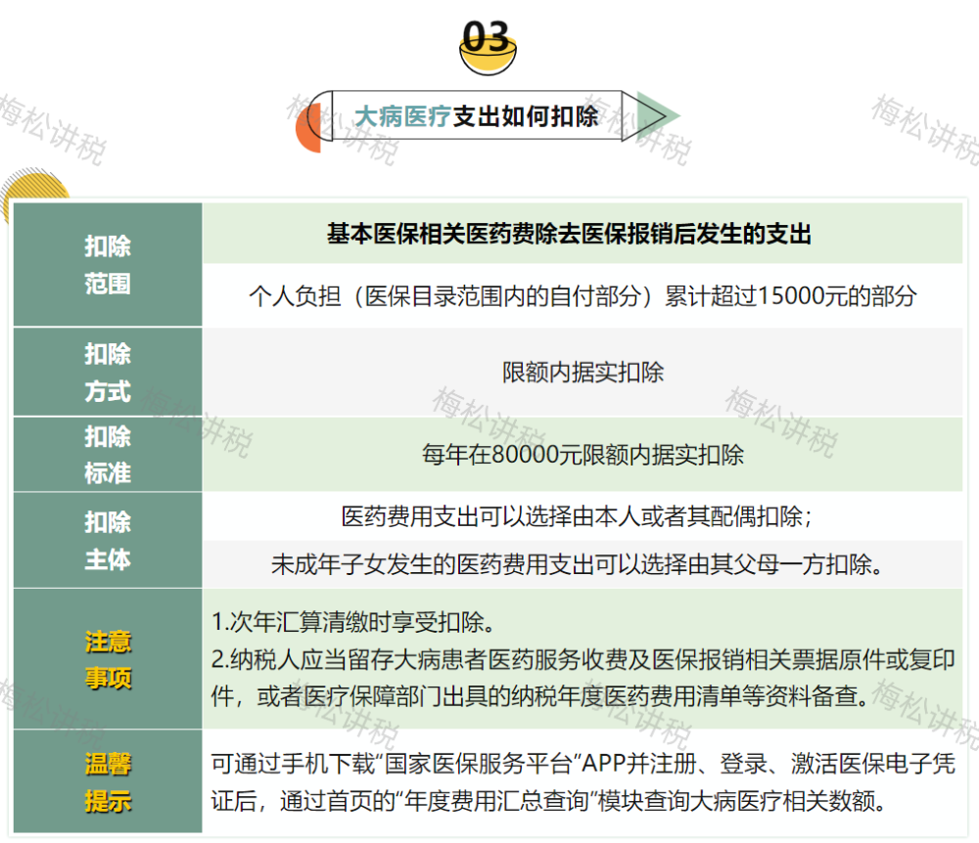Select the "扣除方式" row header
This screenshot has height=843, width=979.
[x=108, y=373]
